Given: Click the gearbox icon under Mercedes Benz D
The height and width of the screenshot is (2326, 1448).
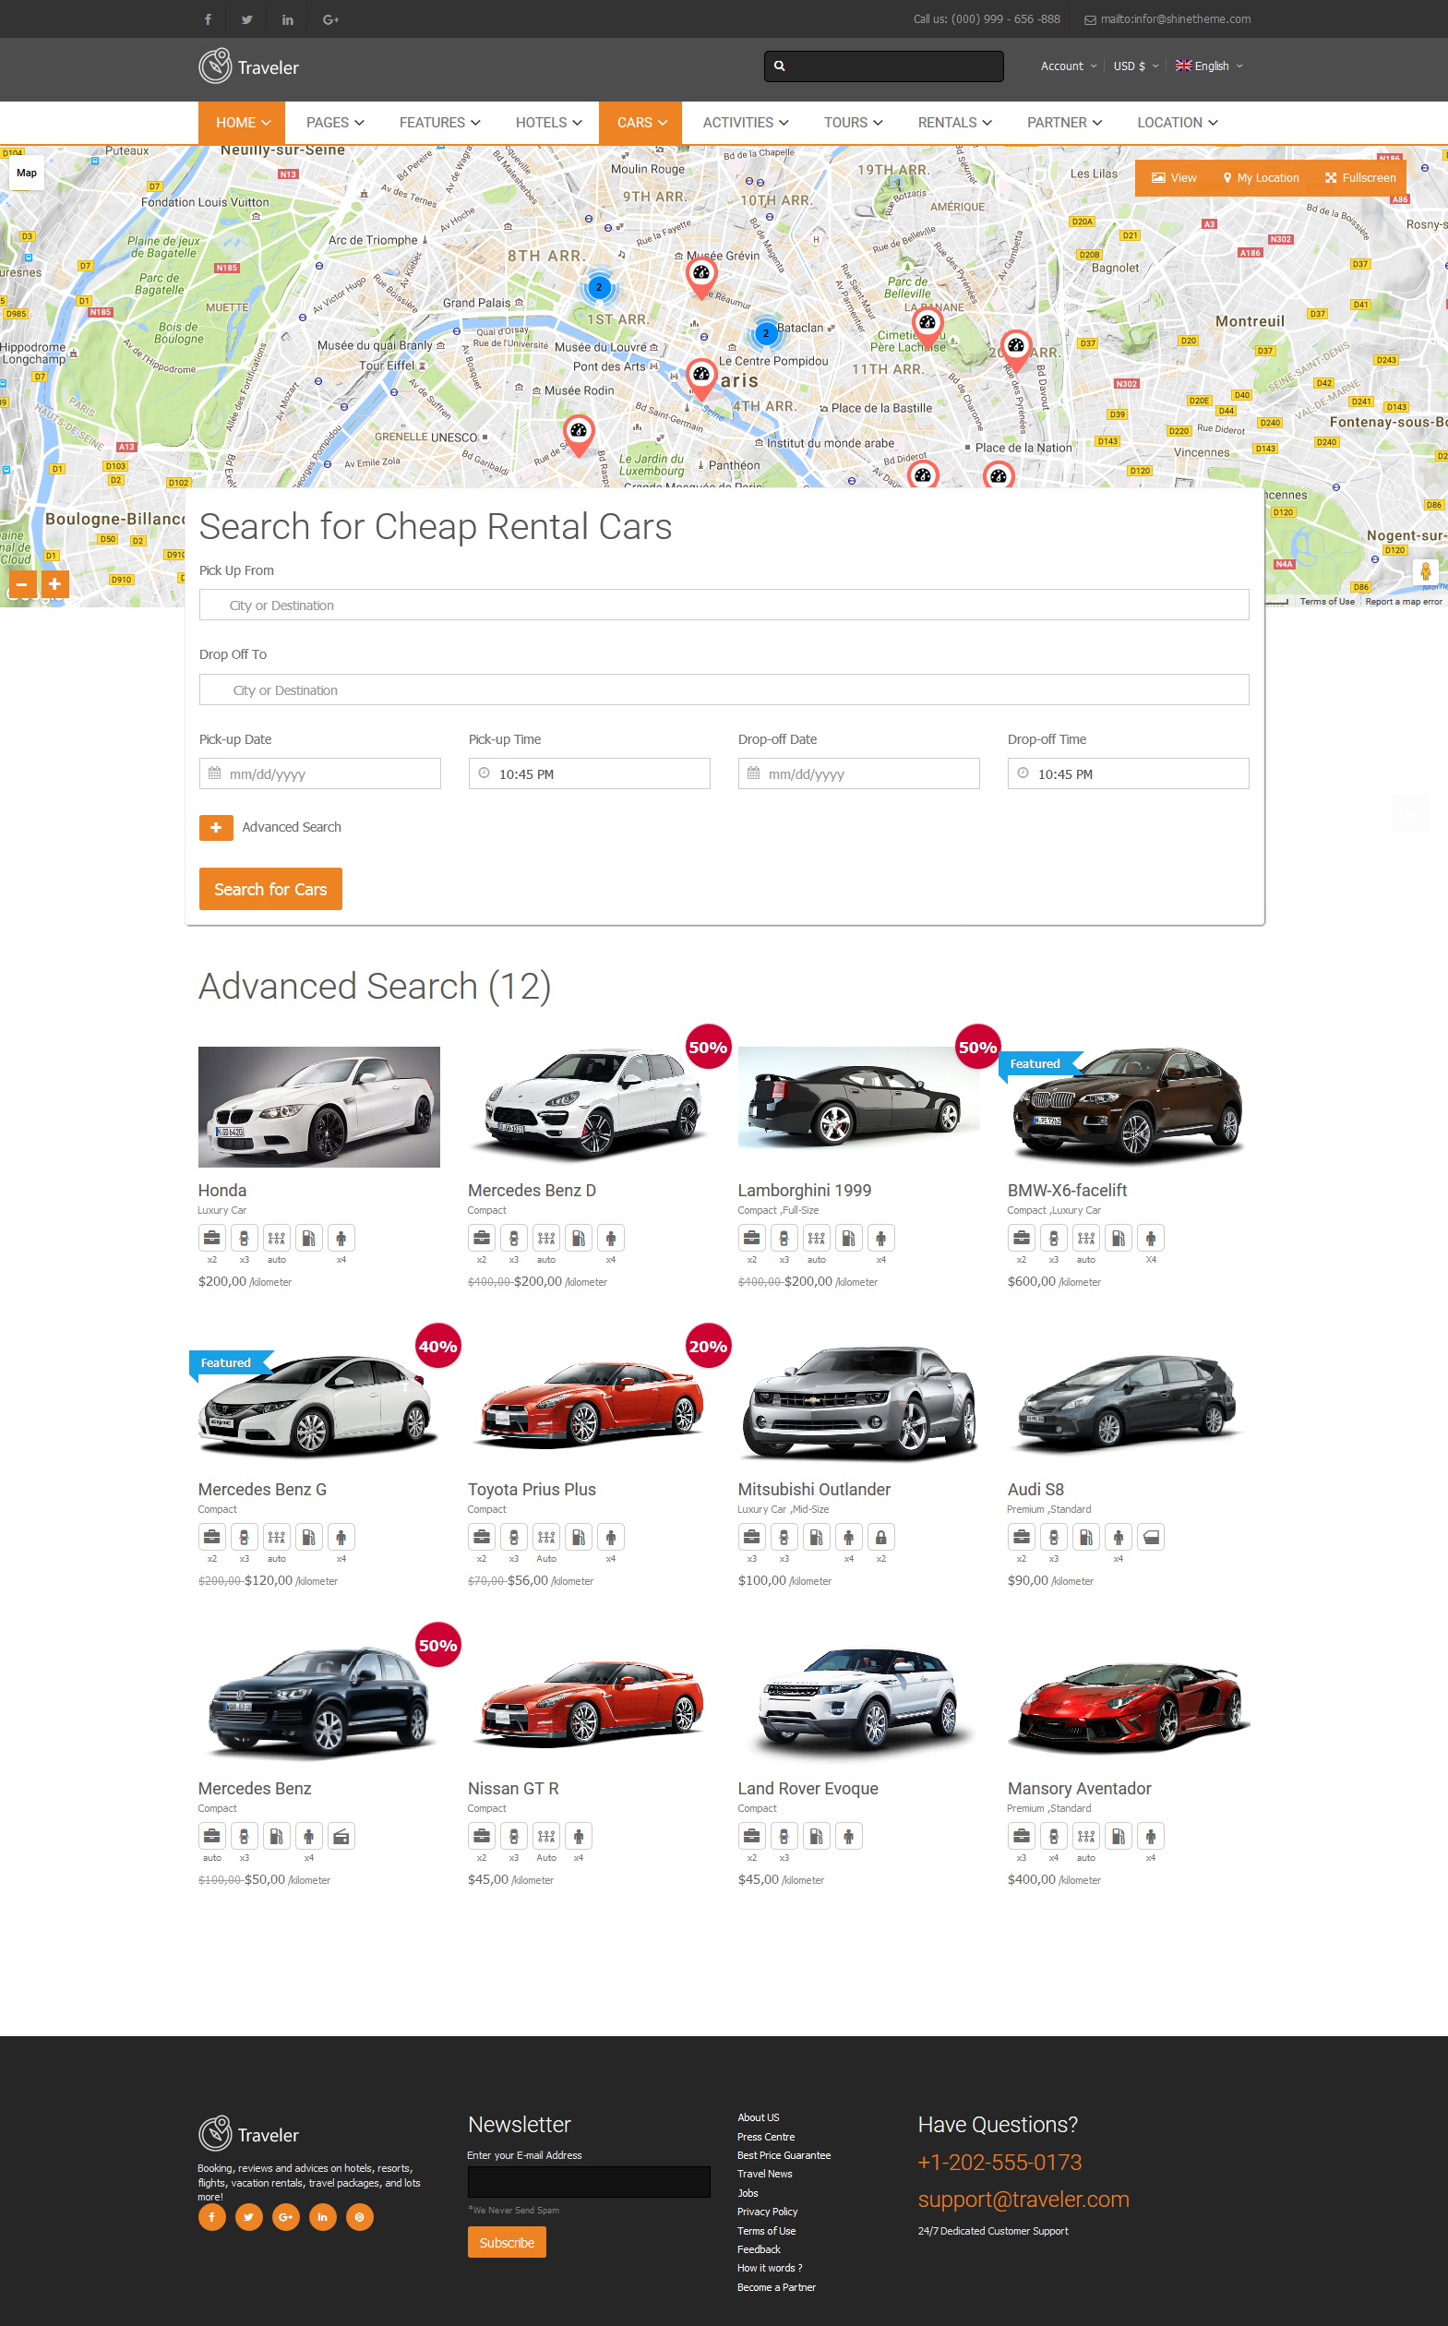Looking at the screenshot, I should click(x=545, y=1238).
